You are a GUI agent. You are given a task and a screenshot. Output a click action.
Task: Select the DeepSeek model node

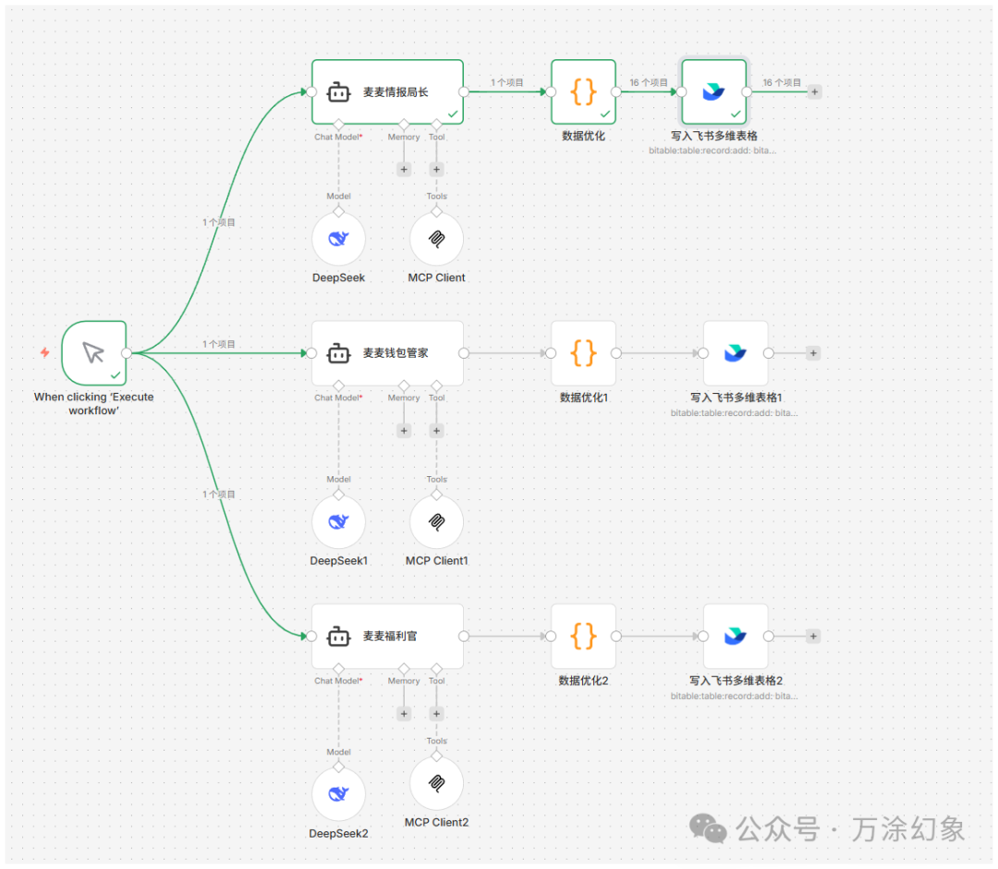[338, 238]
